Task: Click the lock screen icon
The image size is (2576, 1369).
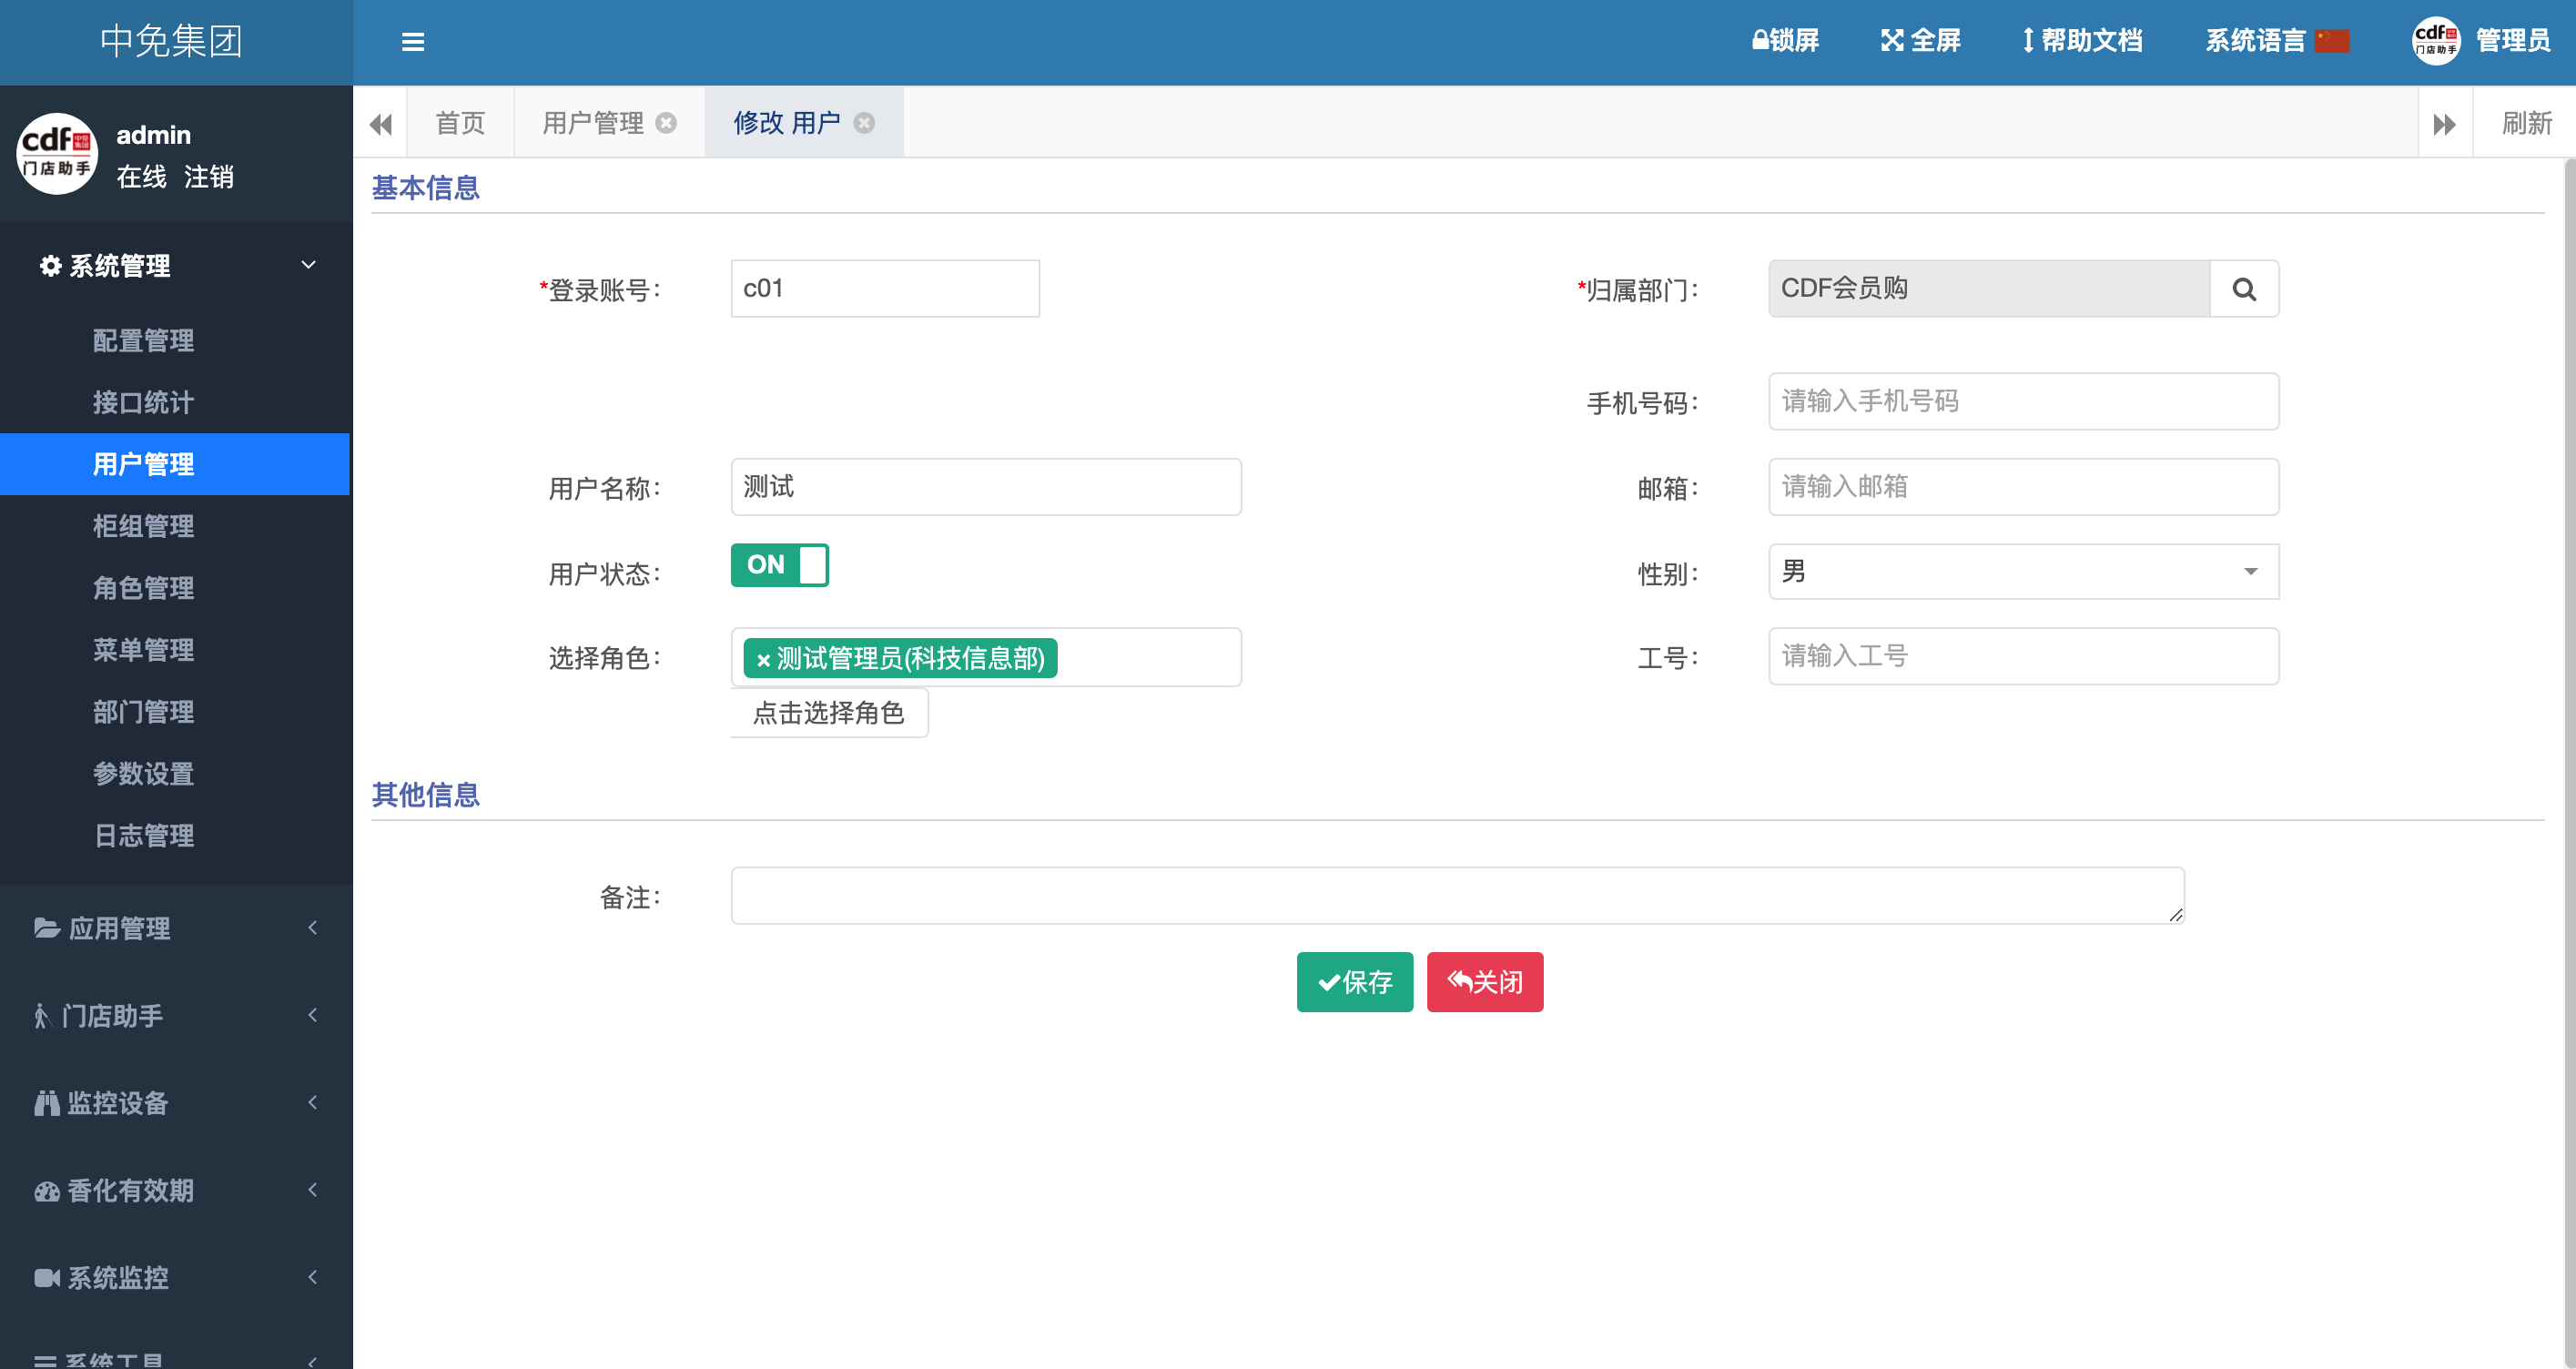Action: click(1760, 40)
